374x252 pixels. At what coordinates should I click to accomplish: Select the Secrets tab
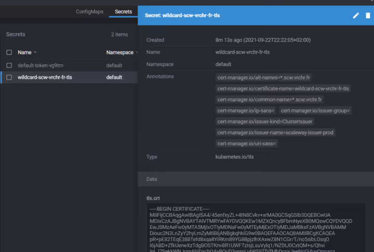pyautogui.click(x=123, y=11)
